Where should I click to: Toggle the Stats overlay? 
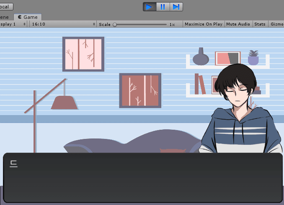click(260, 24)
